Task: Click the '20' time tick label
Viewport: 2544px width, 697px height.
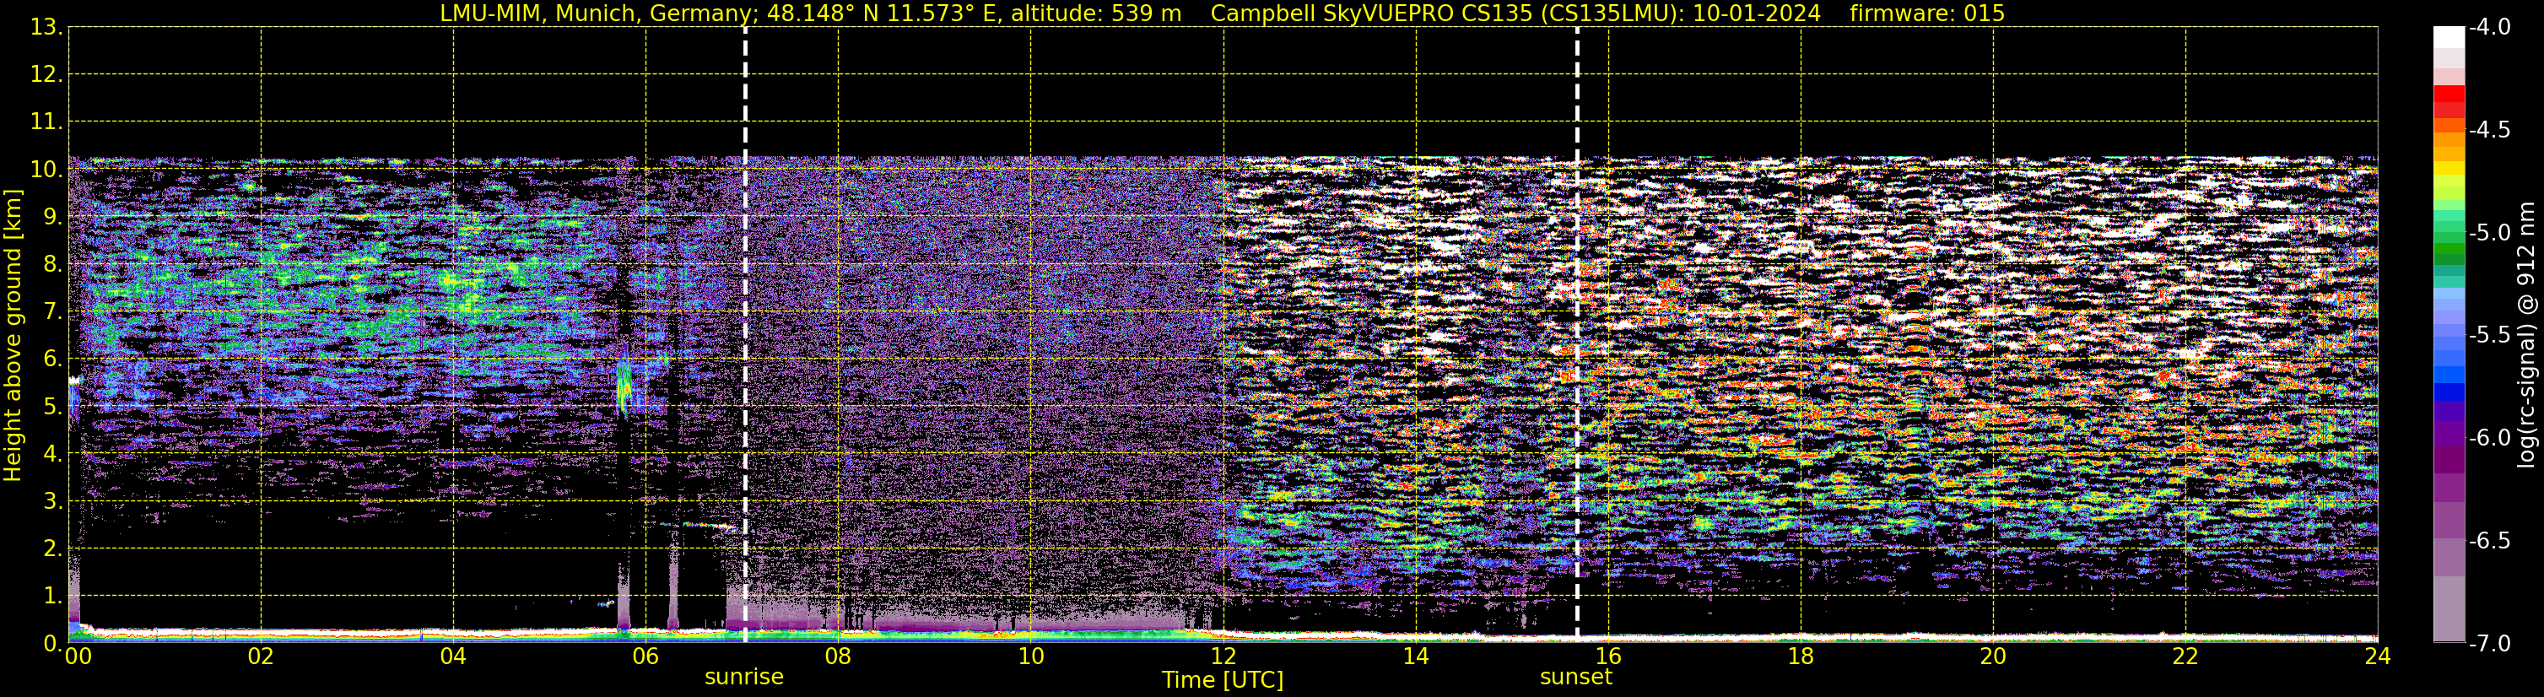Action: pyautogui.click(x=1993, y=656)
